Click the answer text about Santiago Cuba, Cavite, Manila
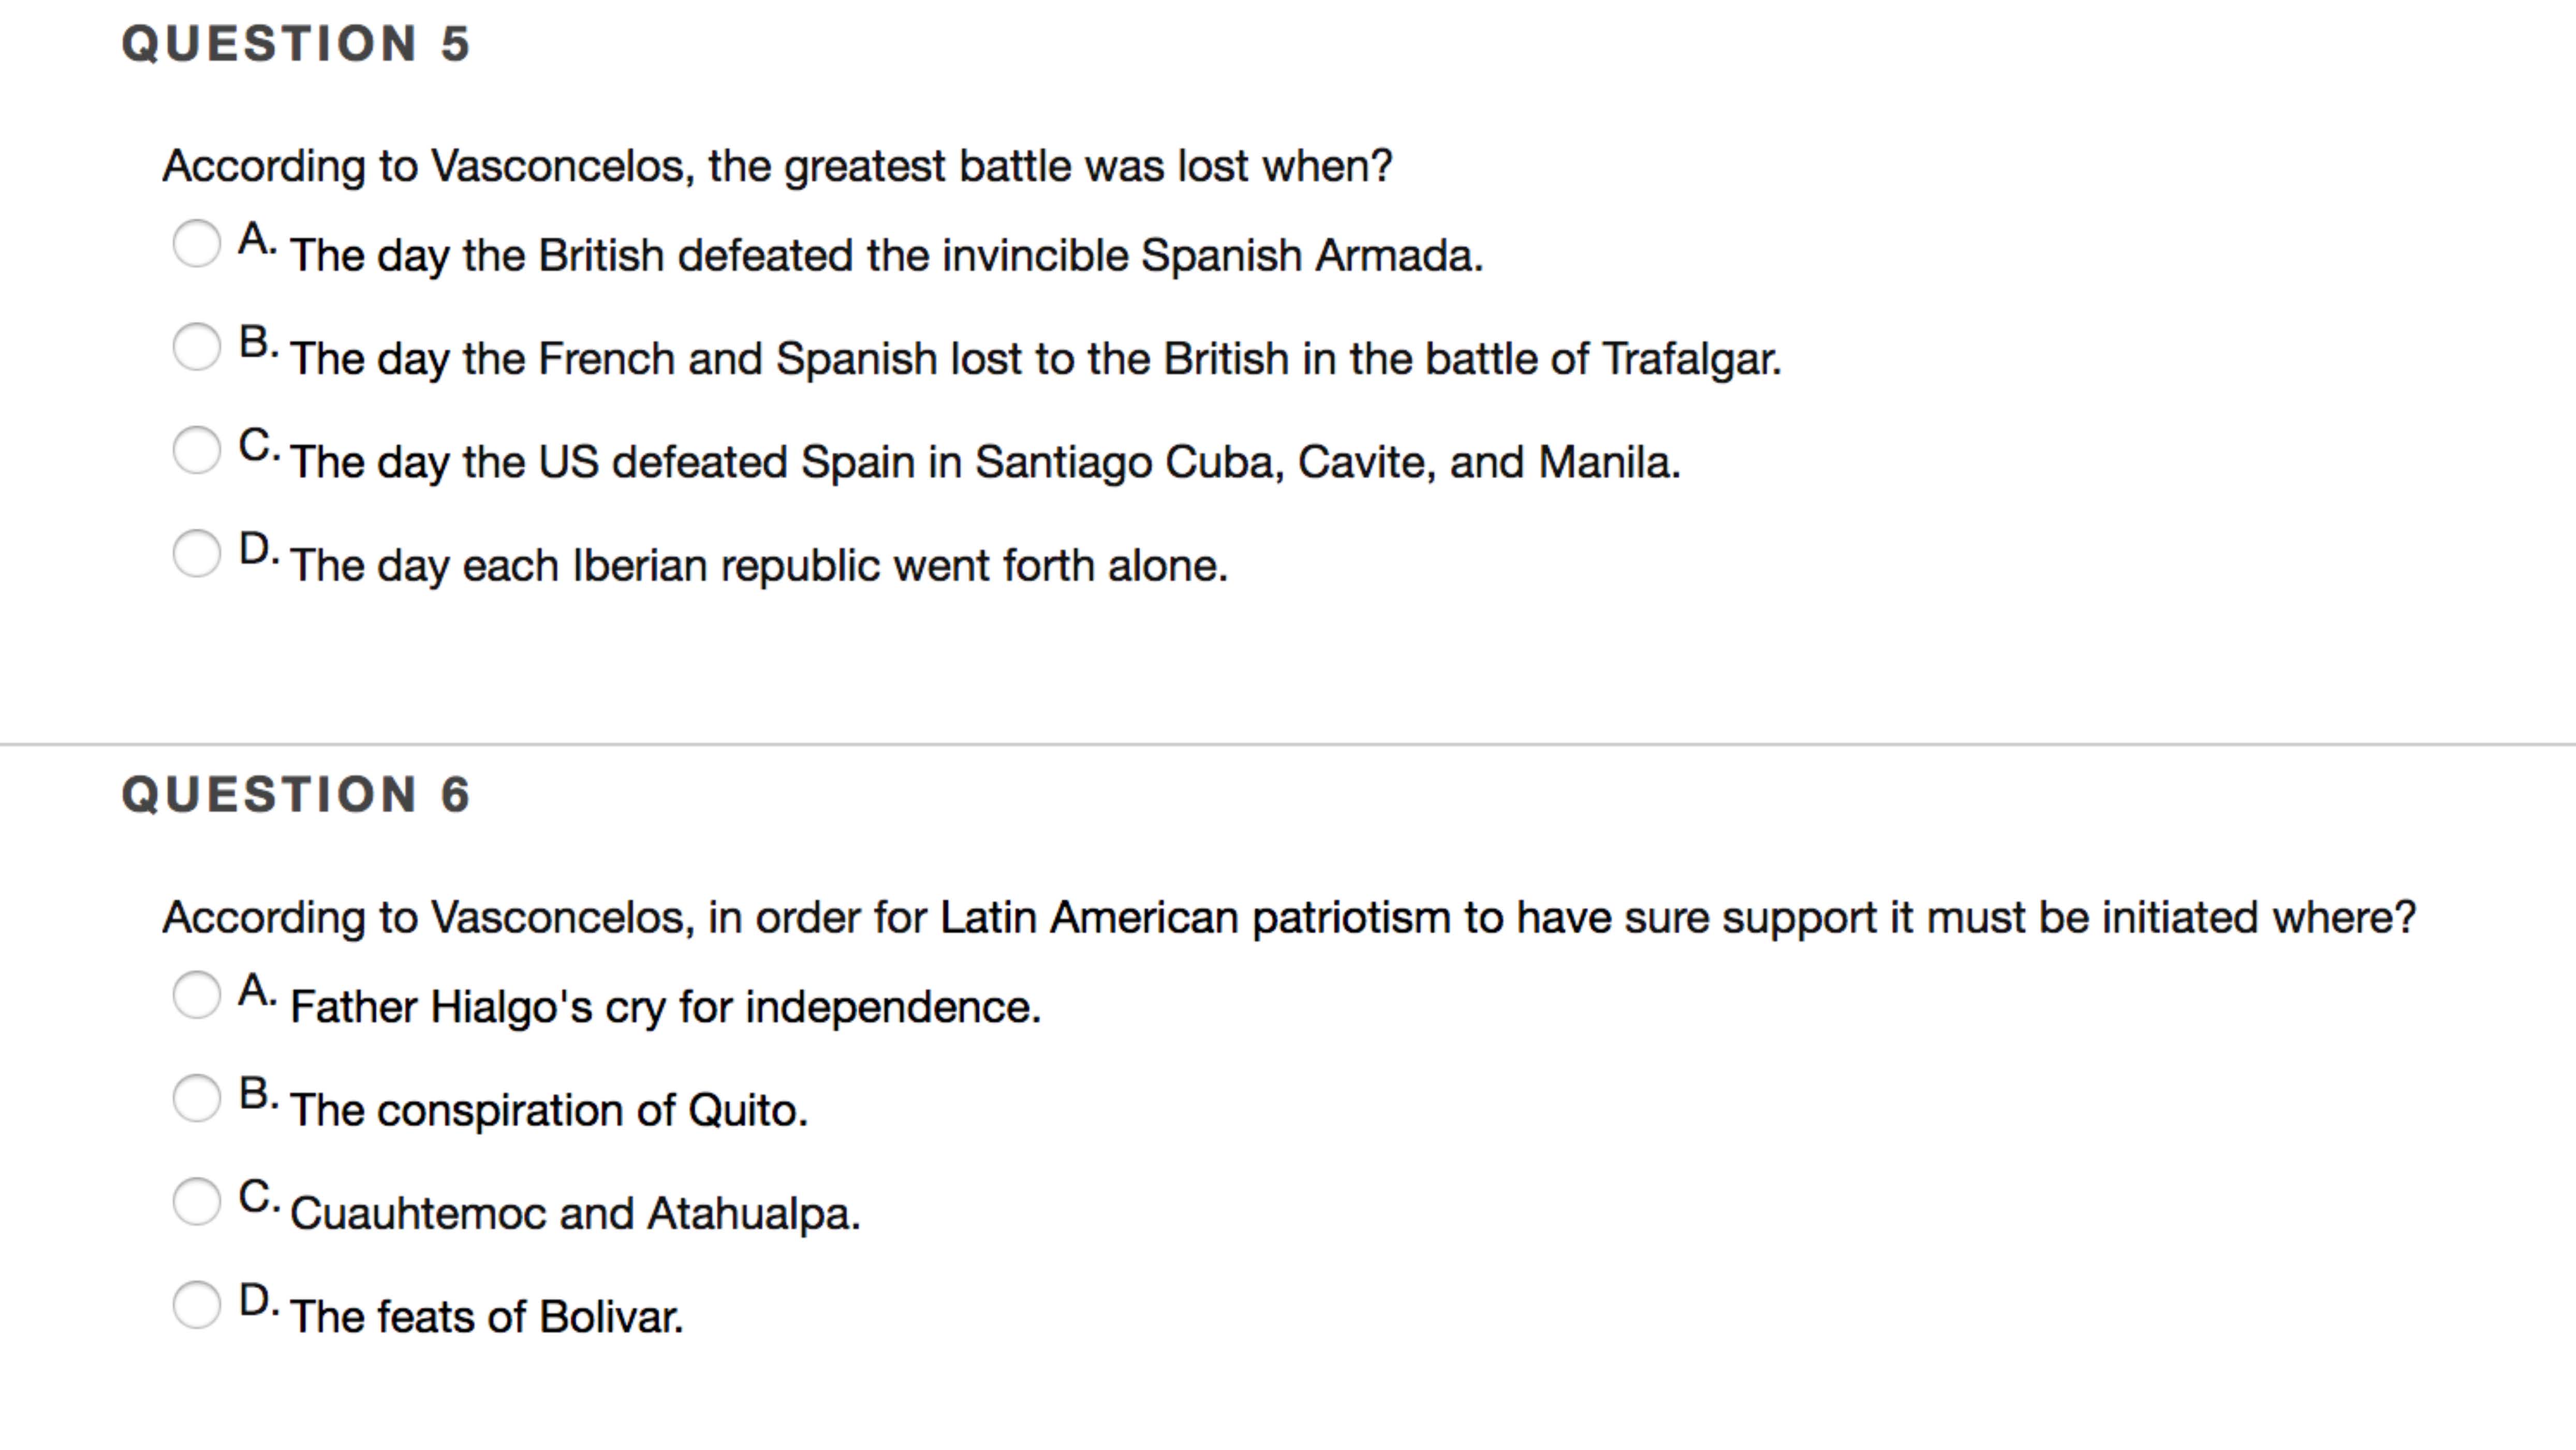 point(985,461)
